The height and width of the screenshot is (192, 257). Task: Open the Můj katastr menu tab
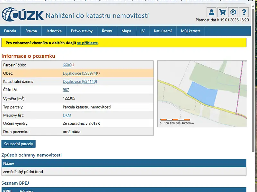(191, 31)
